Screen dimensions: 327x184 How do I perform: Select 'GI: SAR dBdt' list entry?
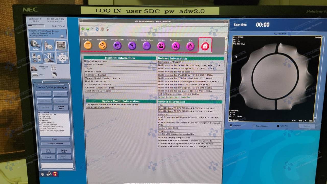(45, 119)
